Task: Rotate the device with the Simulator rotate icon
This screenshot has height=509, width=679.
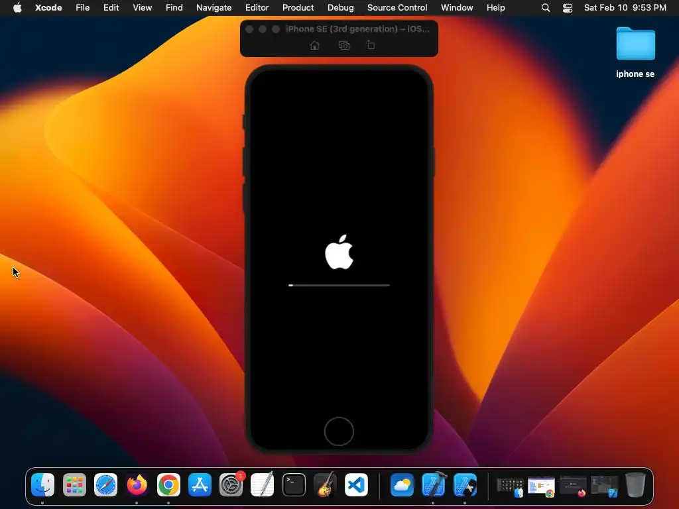Action: (x=371, y=45)
